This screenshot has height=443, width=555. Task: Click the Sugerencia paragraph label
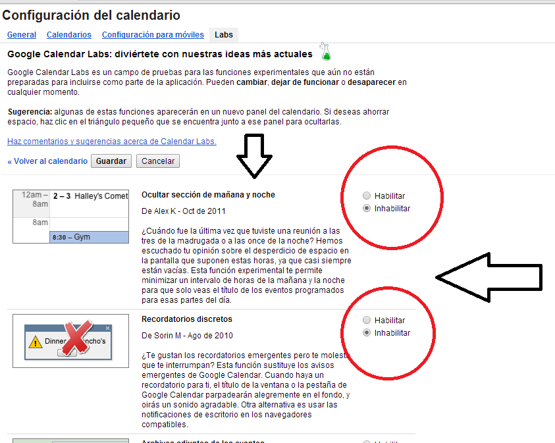pos(30,112)
